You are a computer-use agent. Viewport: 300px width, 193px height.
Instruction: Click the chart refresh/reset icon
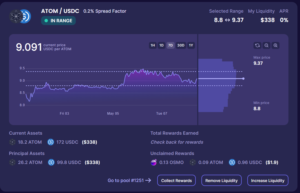(257, 45)
